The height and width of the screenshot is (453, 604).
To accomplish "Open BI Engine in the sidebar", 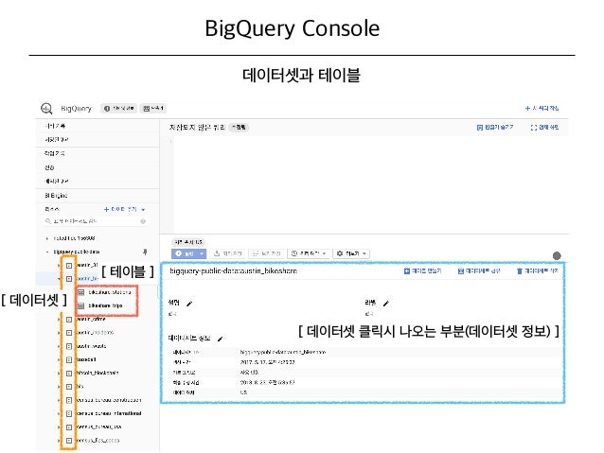I will click(x=56, y=195).
